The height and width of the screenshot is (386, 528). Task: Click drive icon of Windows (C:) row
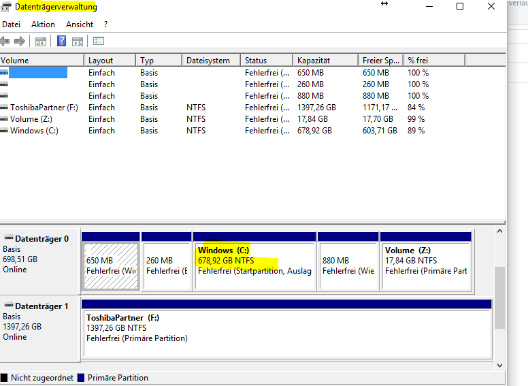click(x=4, y=131)
